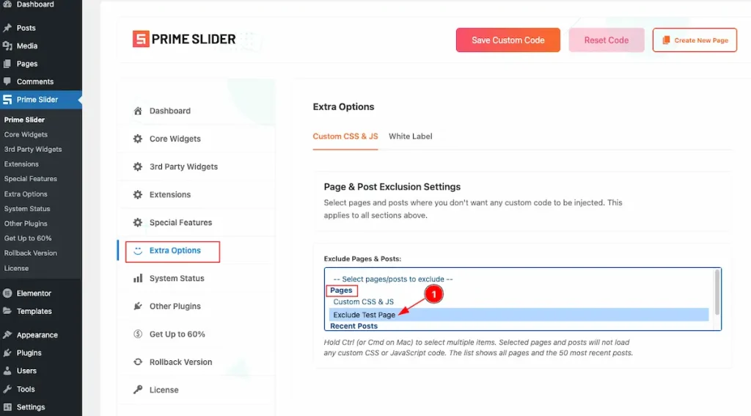Open the Custom CSS & JS tab
Screen dimensions: 751x416
point(345,136)
